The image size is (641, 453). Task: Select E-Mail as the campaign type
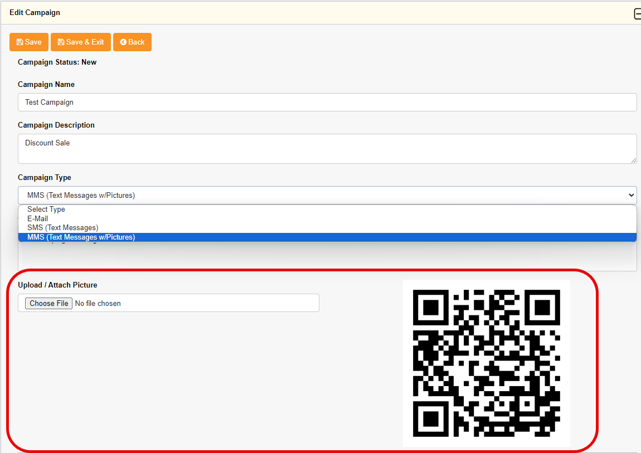37,218
